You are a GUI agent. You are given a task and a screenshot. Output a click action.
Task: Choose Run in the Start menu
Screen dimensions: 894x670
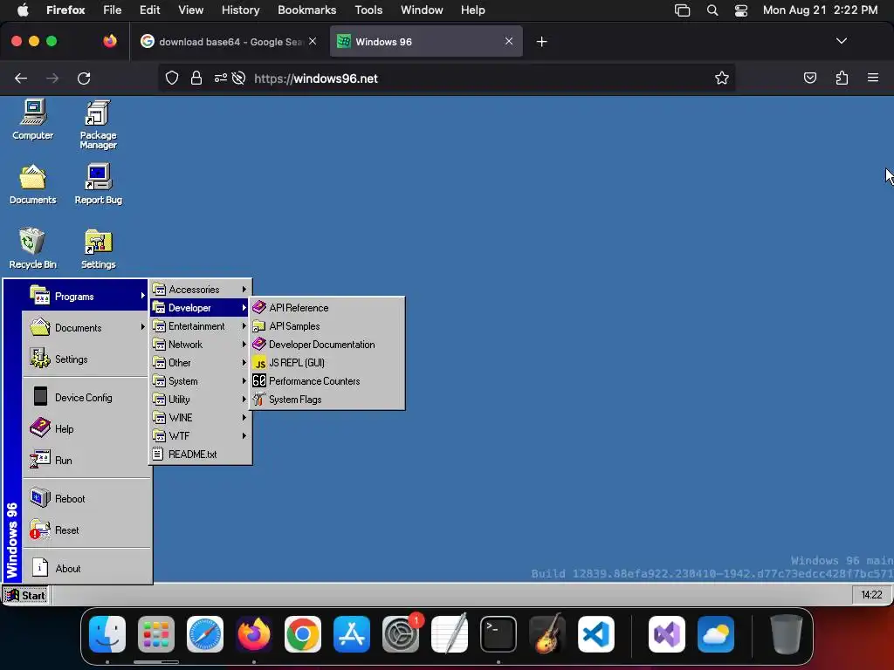coord(86,460)
